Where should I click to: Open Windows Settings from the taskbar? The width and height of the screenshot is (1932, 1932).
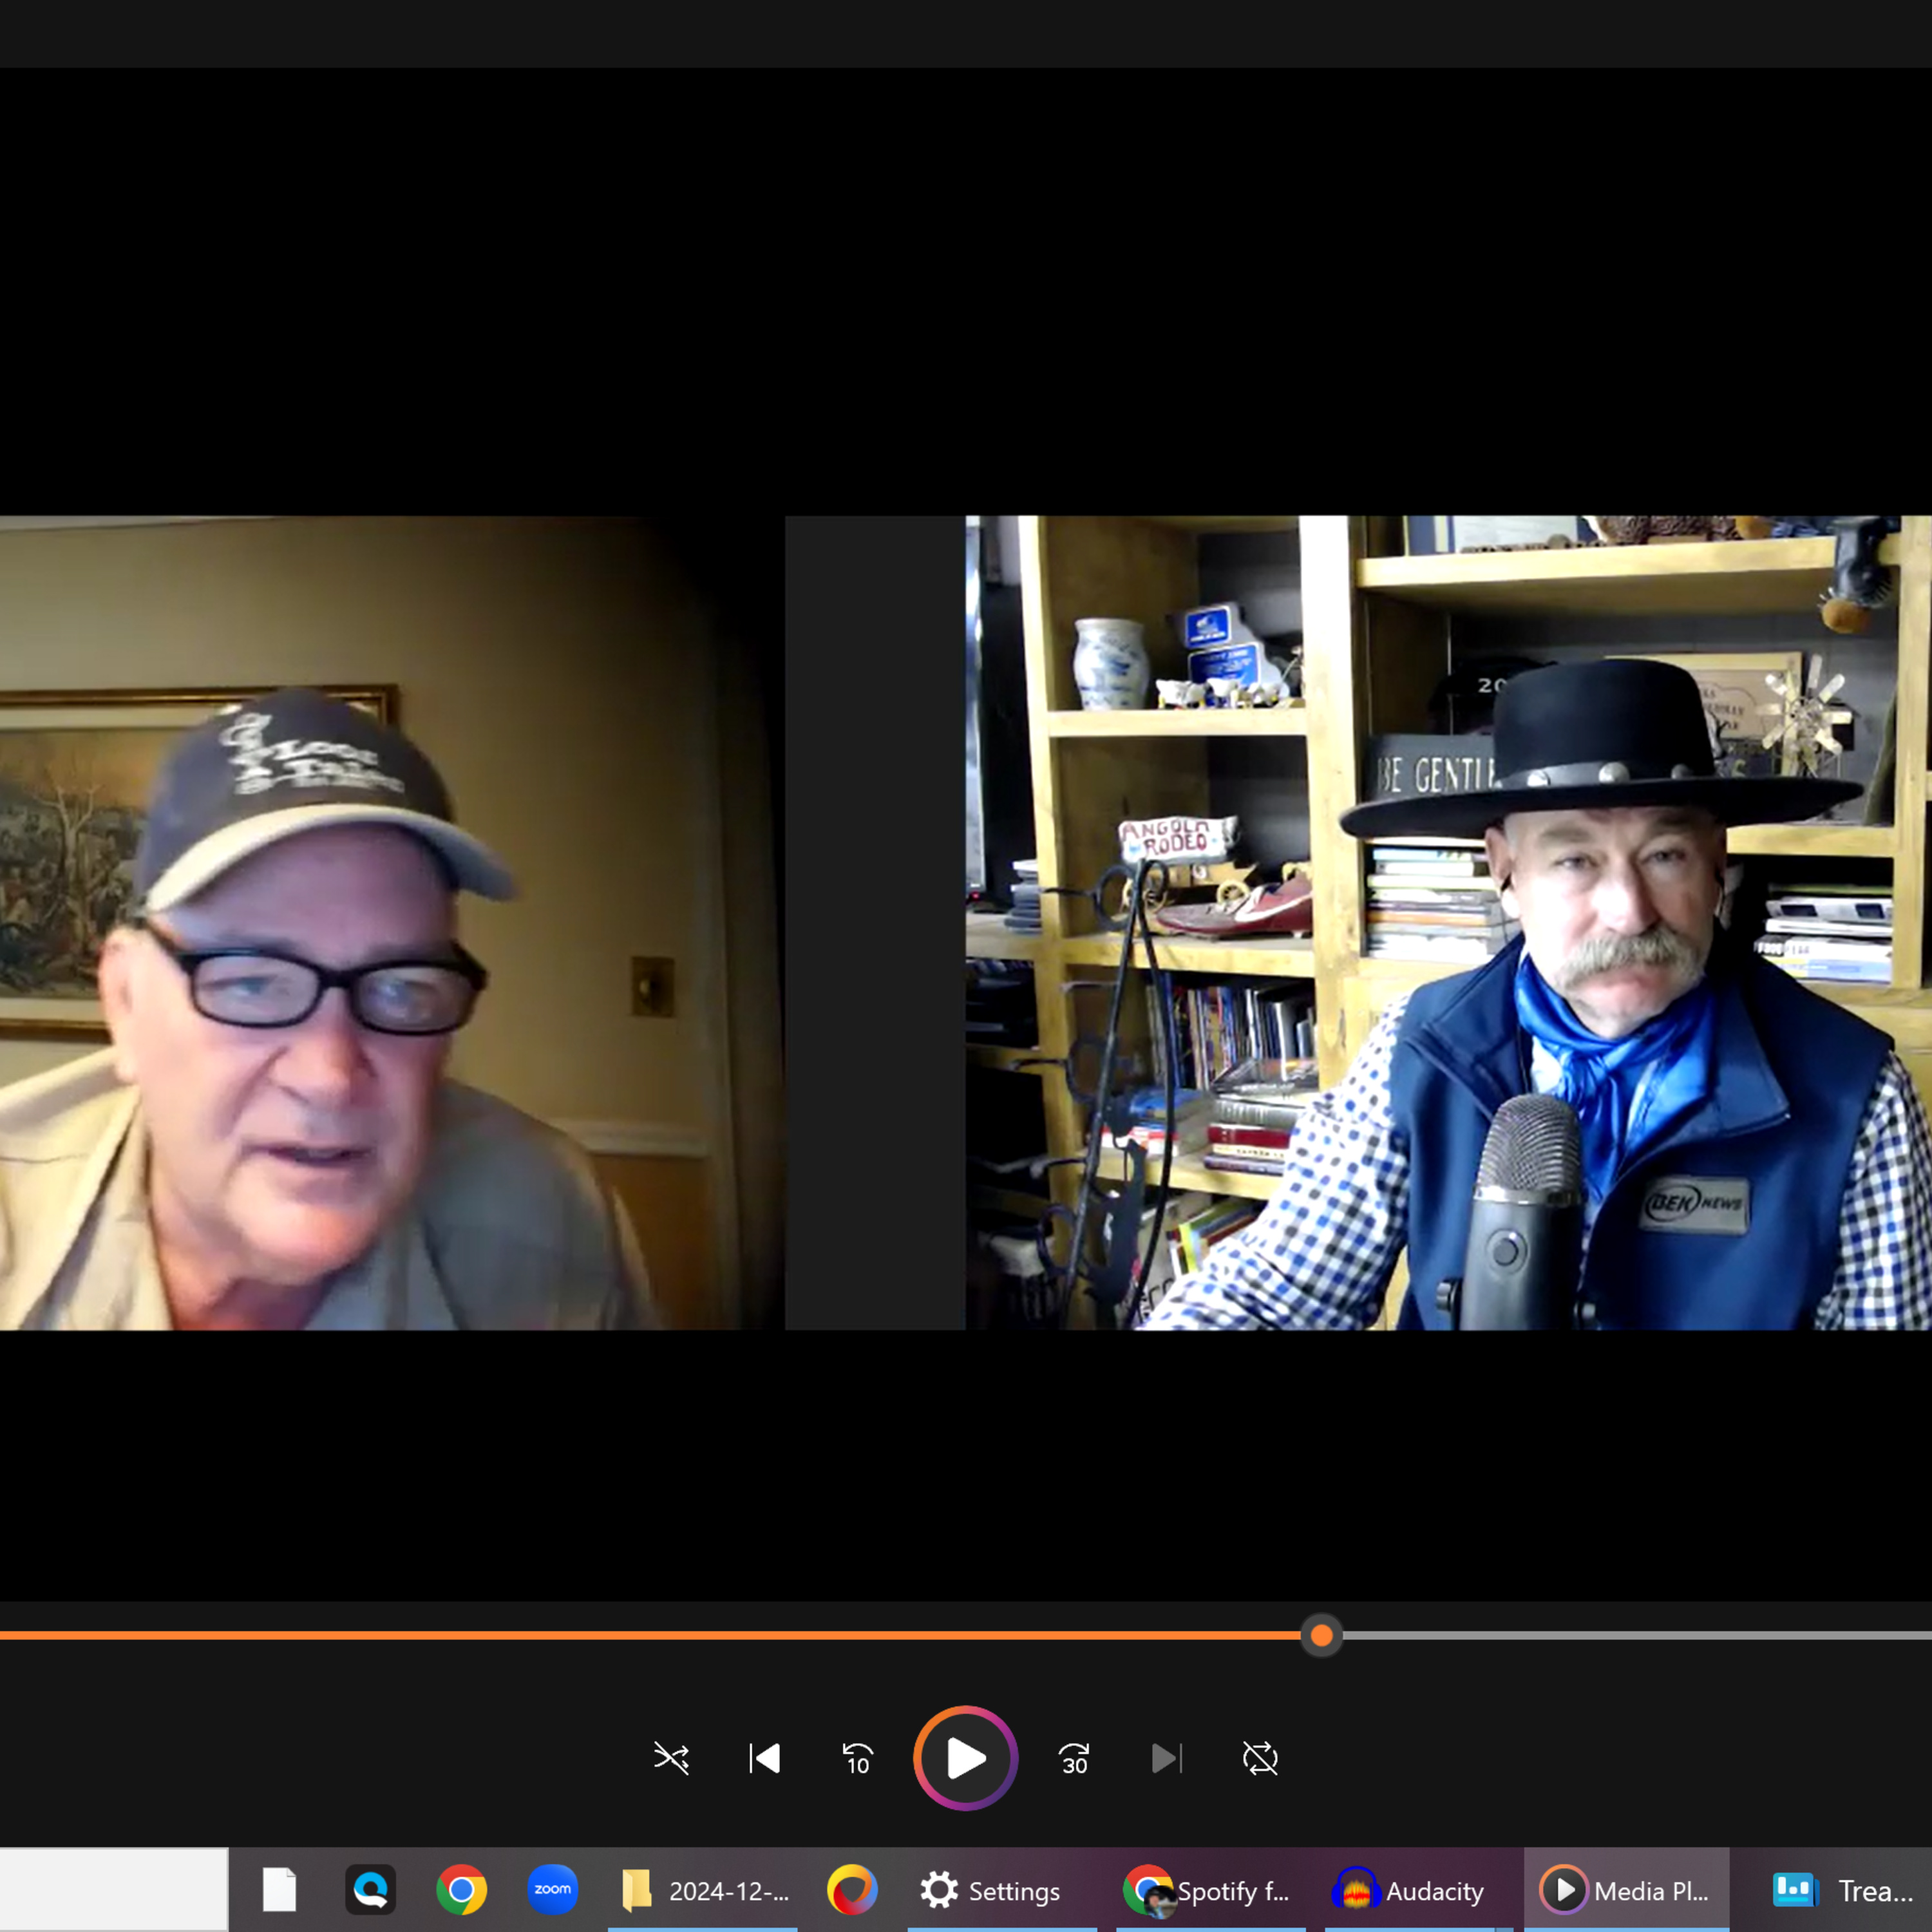click(992, 1890)
